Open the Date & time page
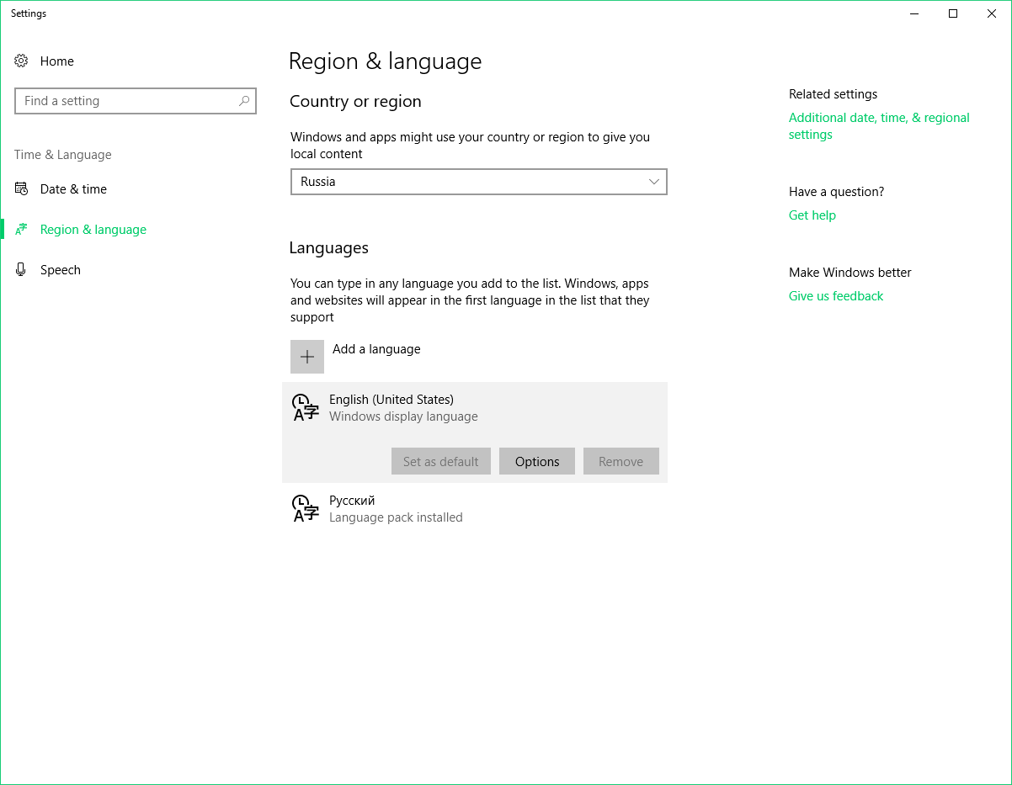 pos(73,188)
